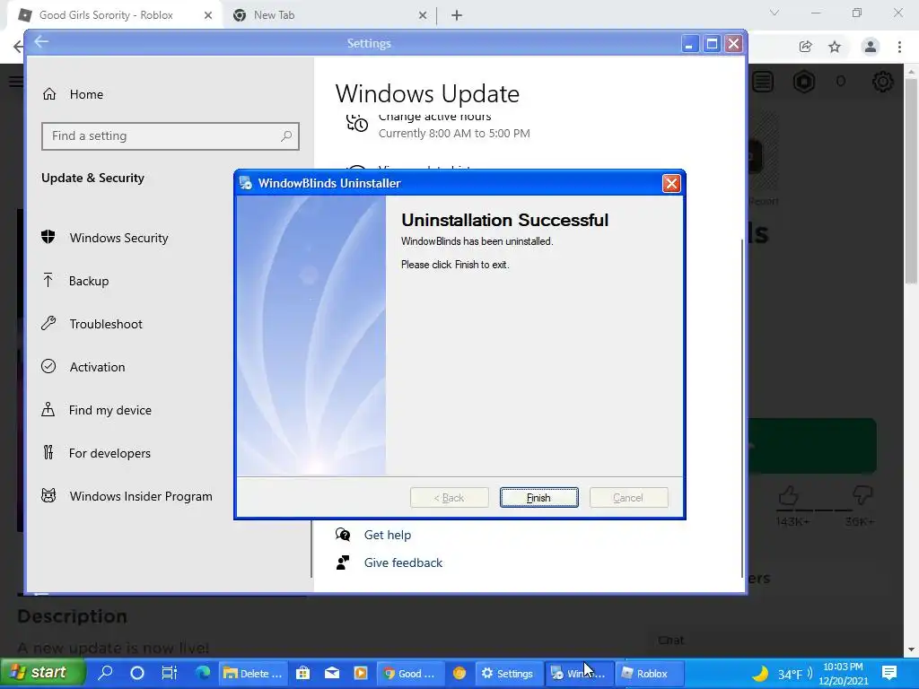Switch to Good Girls Sorority Roblox tab
Viewport: 919px width, 689px height.
click(x=106, y=15)
